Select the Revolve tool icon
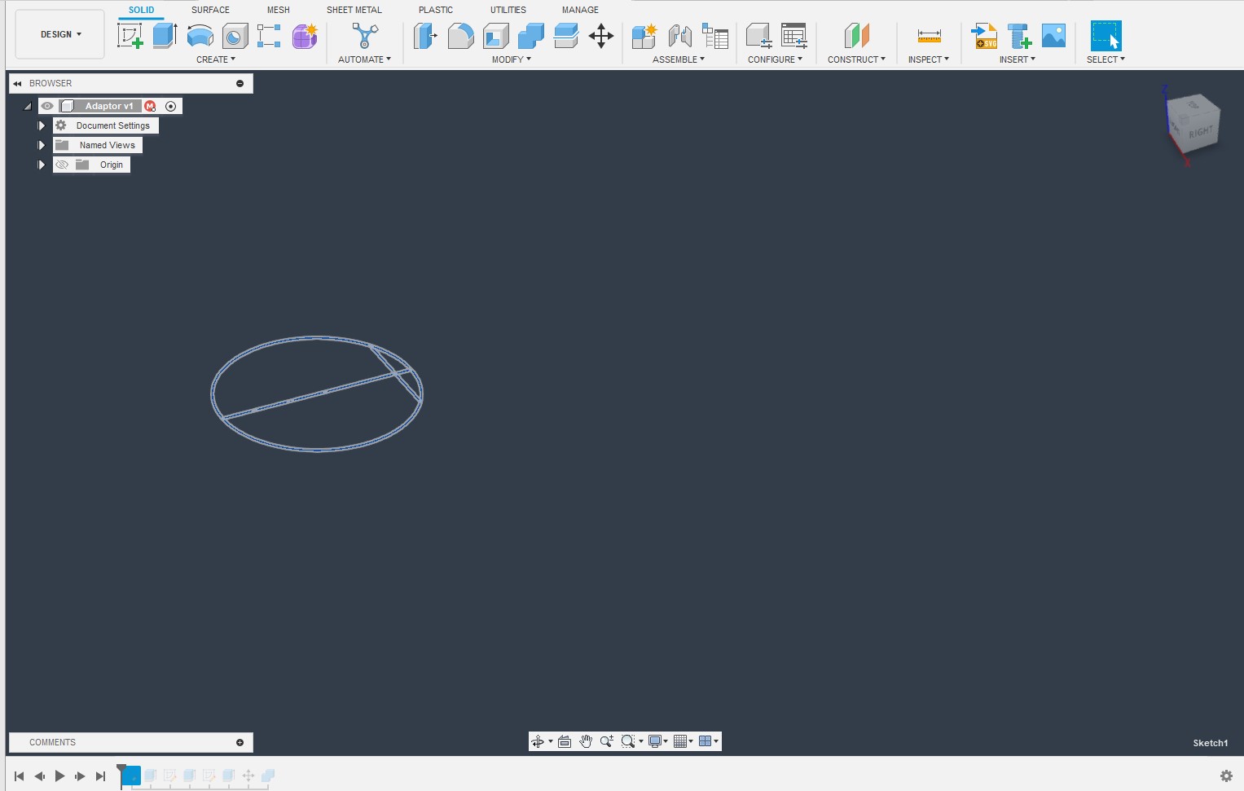Screen dimensions: 1244x791 200,36
